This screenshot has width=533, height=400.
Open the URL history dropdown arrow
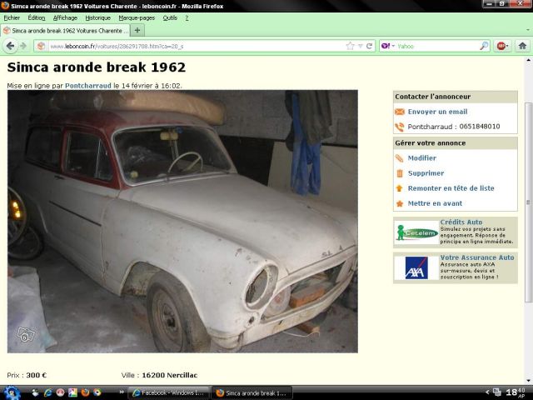coord(361,46)
